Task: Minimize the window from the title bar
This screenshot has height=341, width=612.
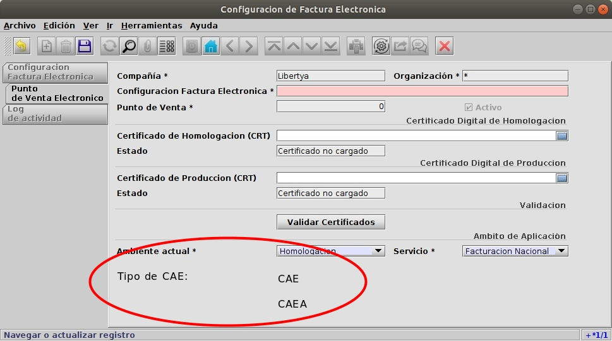Action: point(578,9)
